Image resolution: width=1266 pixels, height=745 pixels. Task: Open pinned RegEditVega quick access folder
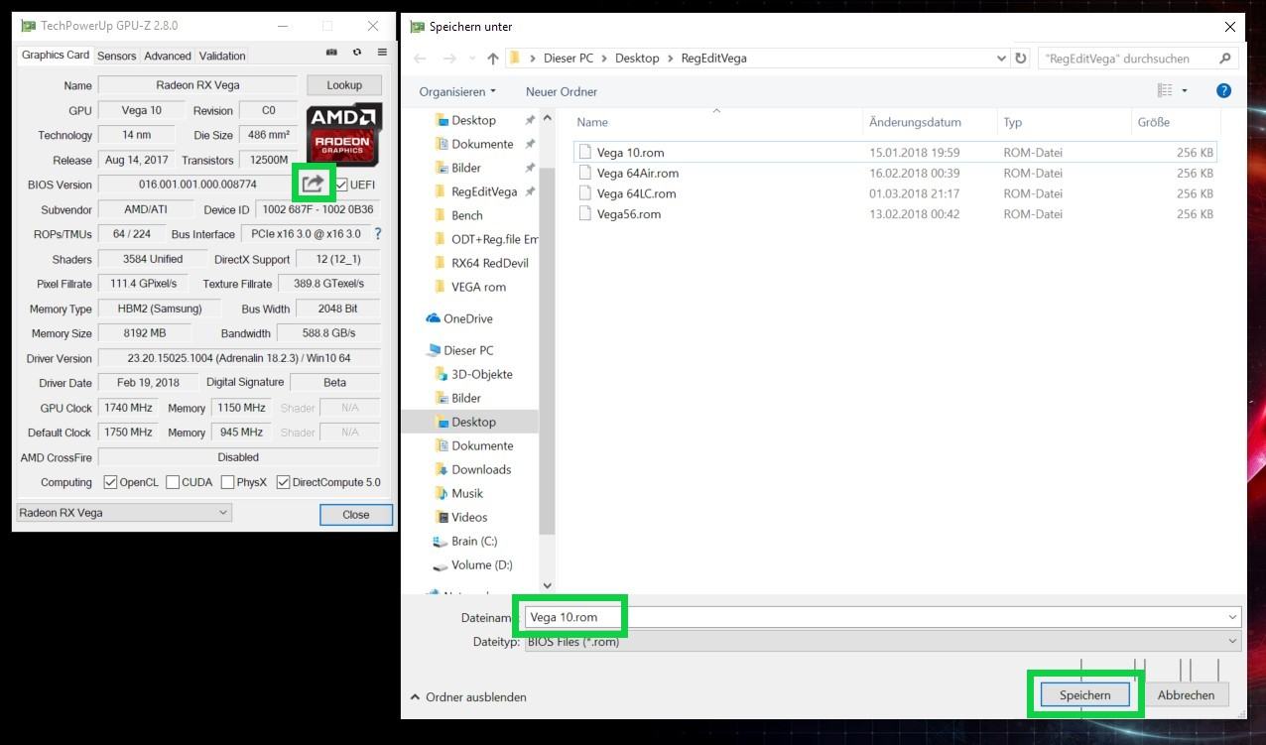click(476, 191)
